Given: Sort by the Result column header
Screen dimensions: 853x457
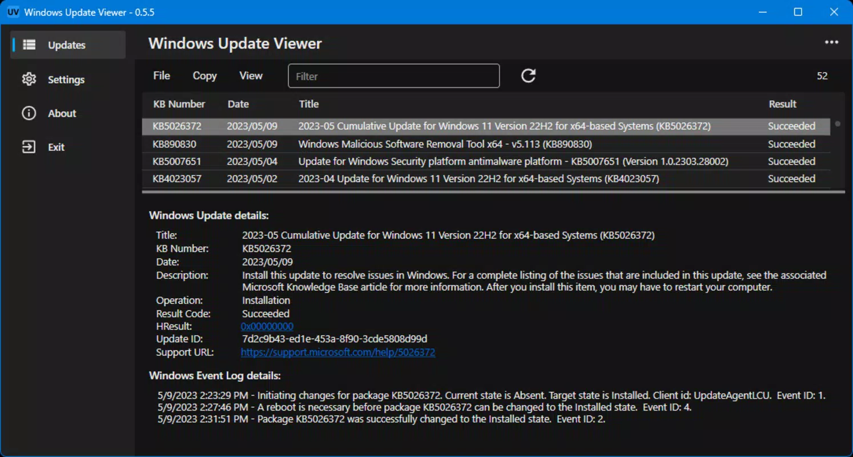Looking at the screenshot, I should [x=782, y=104].
